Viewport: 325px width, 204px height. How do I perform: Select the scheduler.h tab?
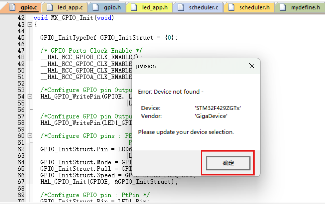(x=249, y=8)
